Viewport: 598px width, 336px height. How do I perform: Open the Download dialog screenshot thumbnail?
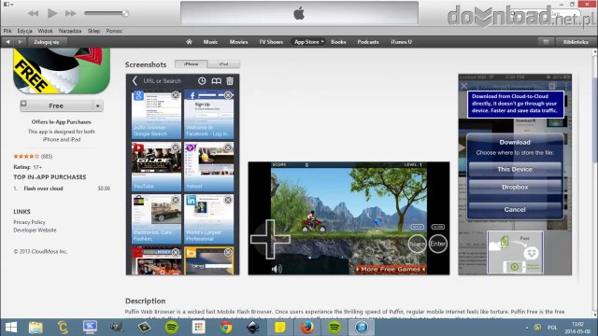pyautogui.click(x=515, y=175)
